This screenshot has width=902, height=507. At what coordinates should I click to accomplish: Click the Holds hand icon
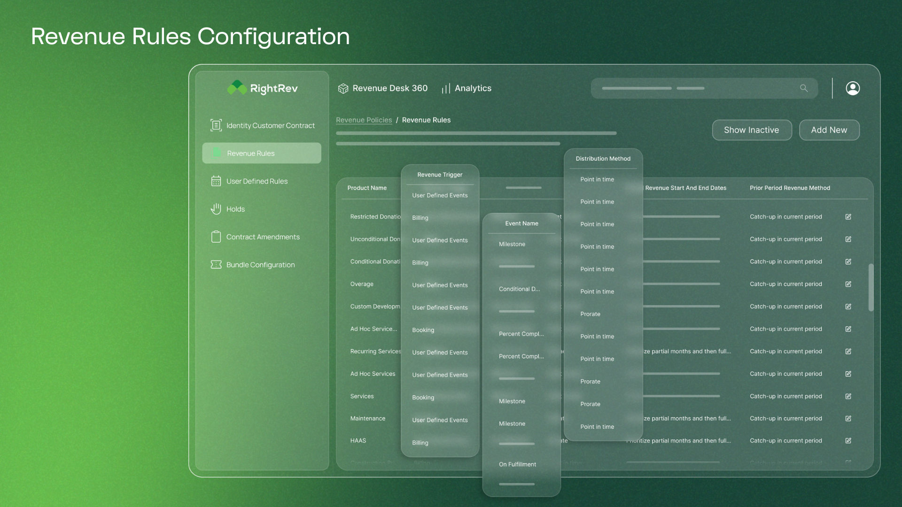coord(216,209)
